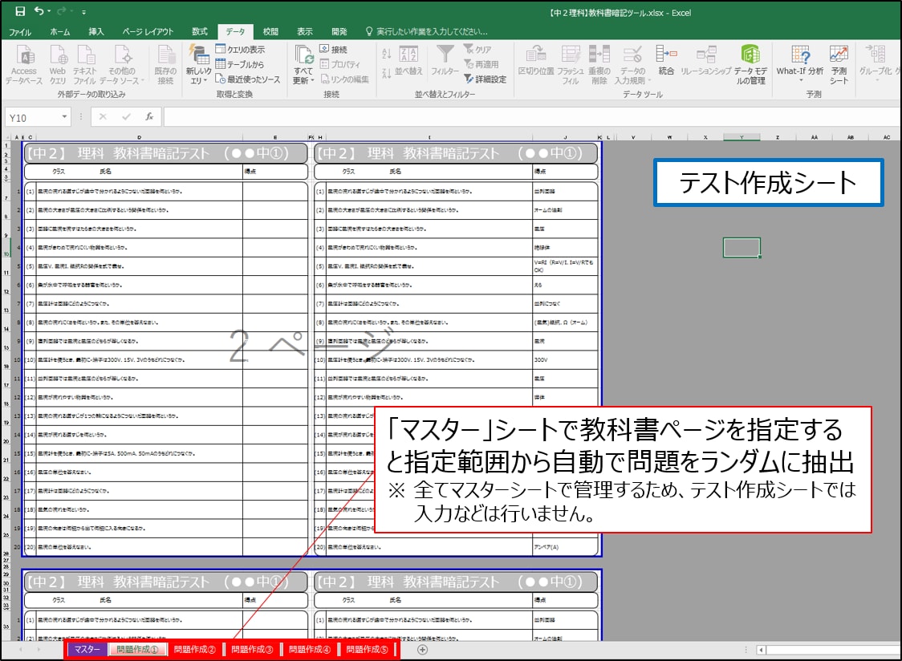The image size is (902, 661).
Task: Open the データの入力規則 dropdown
Action: (632, 64)
